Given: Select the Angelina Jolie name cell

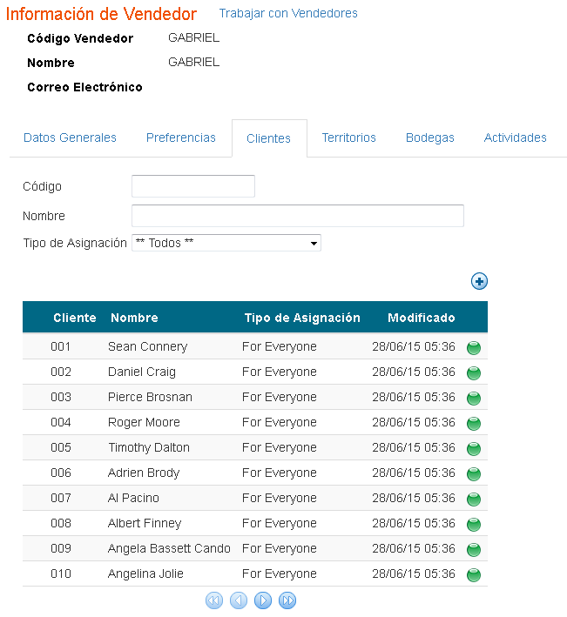Looking at the screenshot, I should (145, 573).
